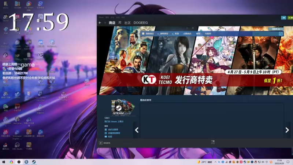The image size is (293, 165).
Task: Open the Steam menu in the title bar
Action: click(x=101, y=17)
